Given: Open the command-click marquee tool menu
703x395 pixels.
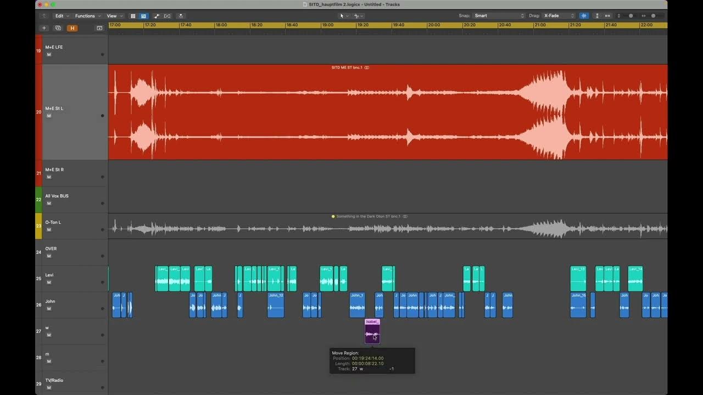Looking at the screenshot, I should coord(358,16).
